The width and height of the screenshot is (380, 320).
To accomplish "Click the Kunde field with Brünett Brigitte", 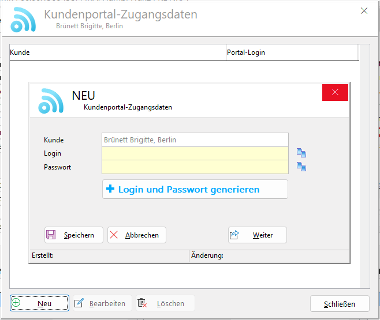I will click(x=195, y=140).
